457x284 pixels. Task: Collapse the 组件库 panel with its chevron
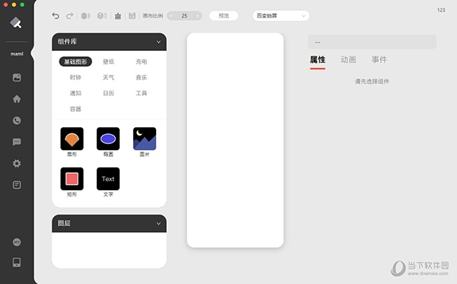point(158,42)
